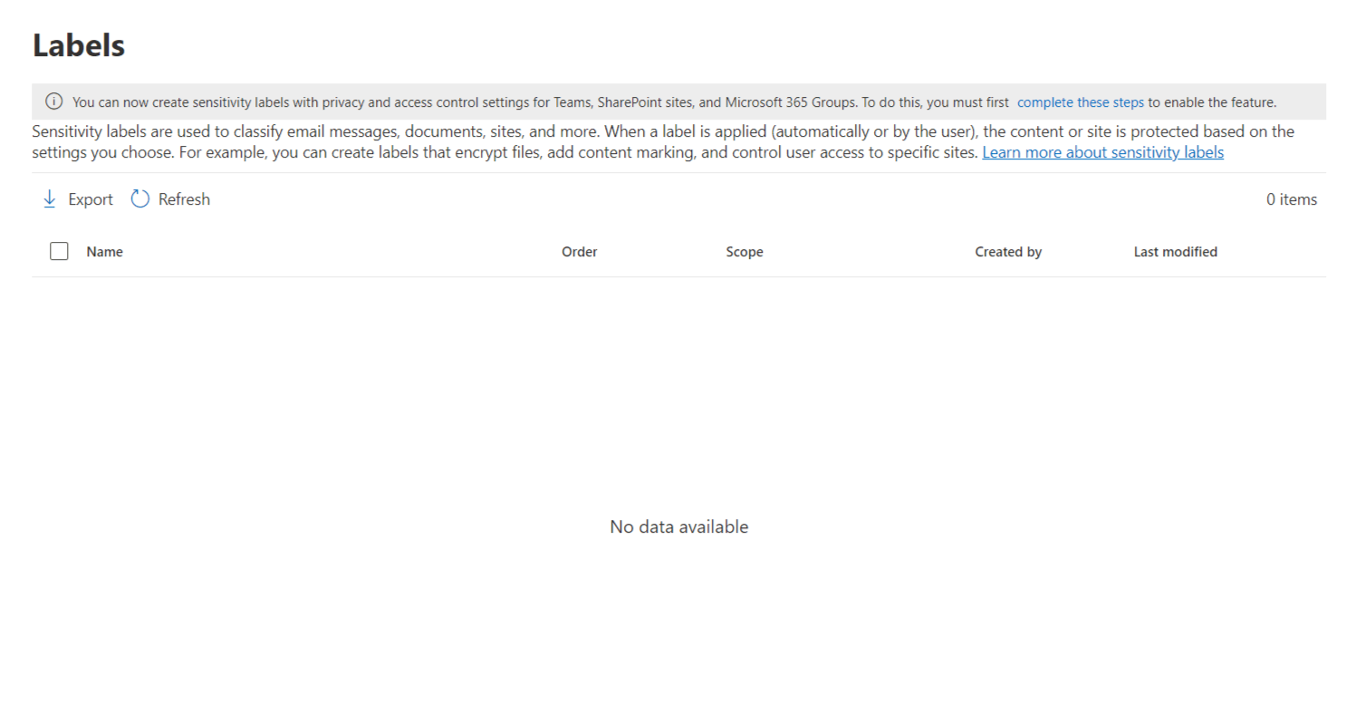Viewport: 1356px width, 724px height.
Task: Click the info circle icon in the notification banner
Action: point(54,101)
